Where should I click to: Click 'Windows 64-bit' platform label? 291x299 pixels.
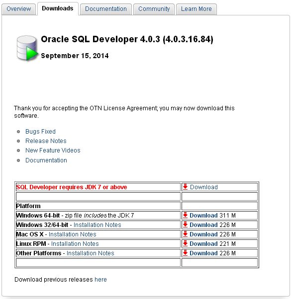coord(38,215)
